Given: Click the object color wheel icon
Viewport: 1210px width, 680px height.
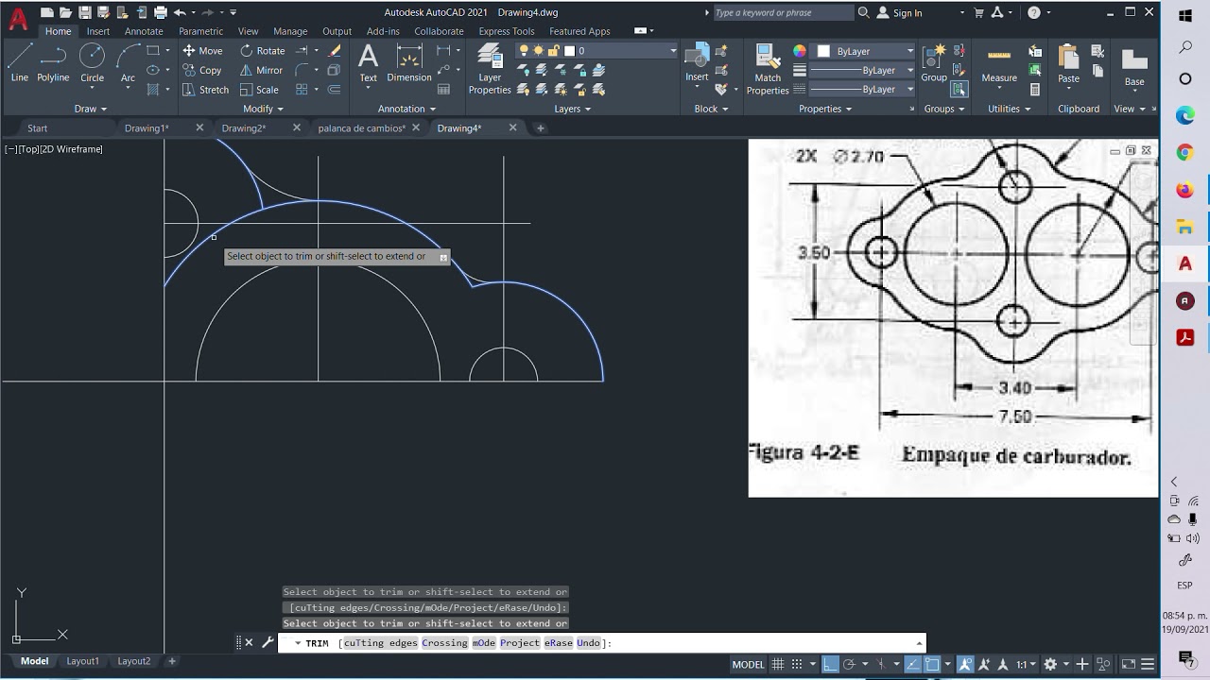Looking at the screenshot, I should (800, 51).
